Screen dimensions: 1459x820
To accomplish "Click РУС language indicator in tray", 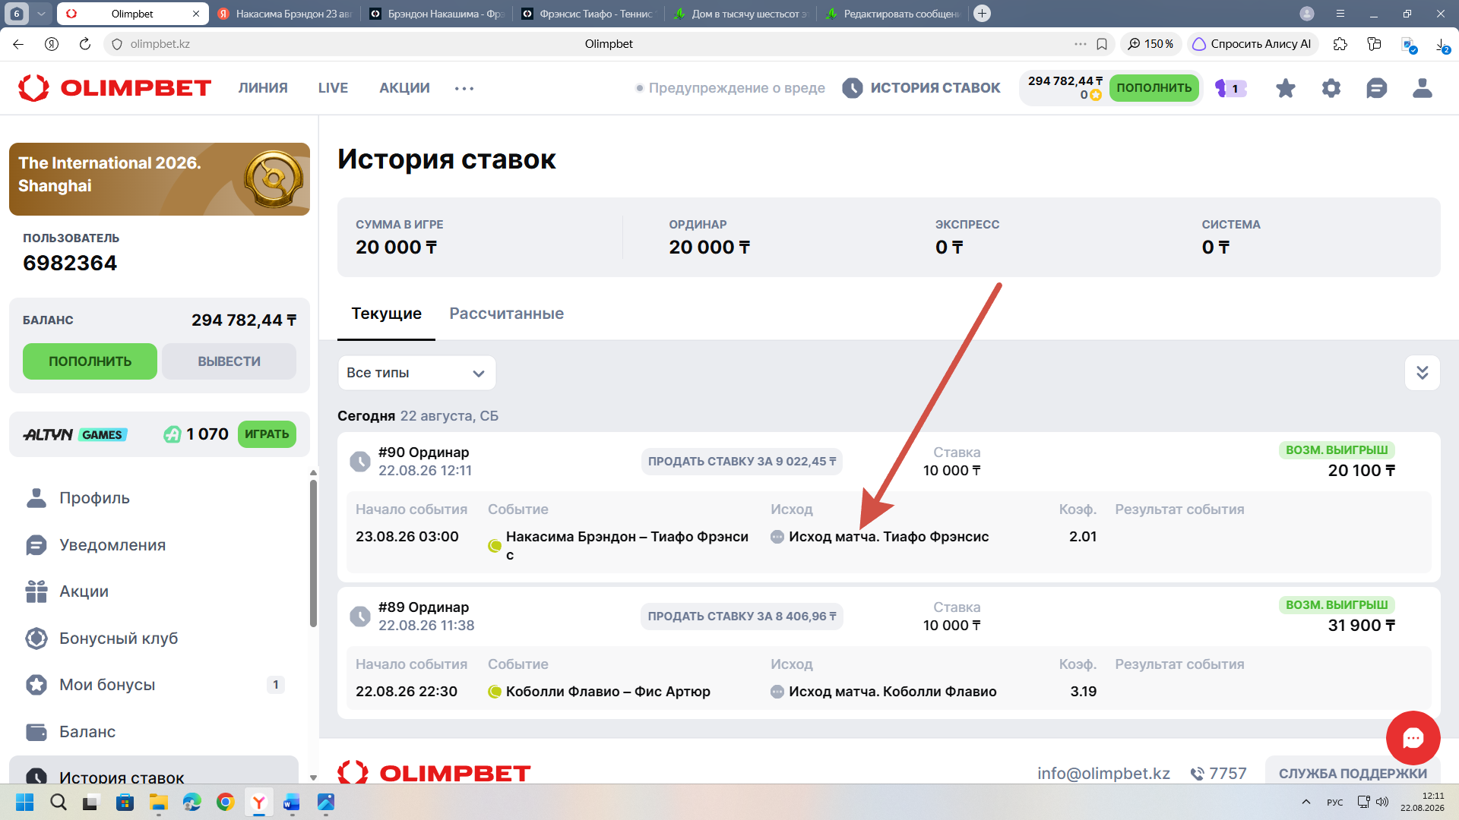I will point(1334,802).
